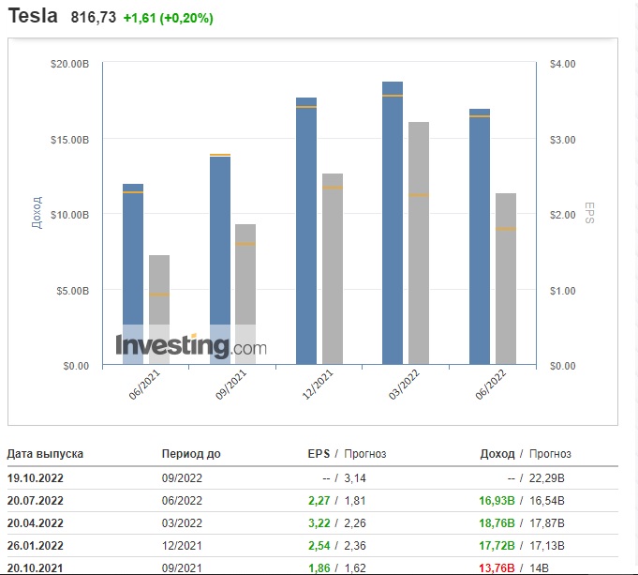Click EPS value 2,27

319,500
